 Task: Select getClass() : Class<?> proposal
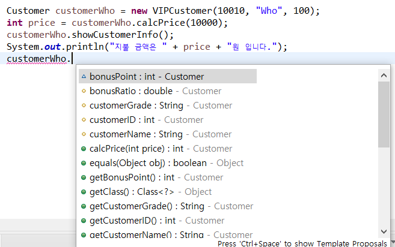(x=150, y=192)
